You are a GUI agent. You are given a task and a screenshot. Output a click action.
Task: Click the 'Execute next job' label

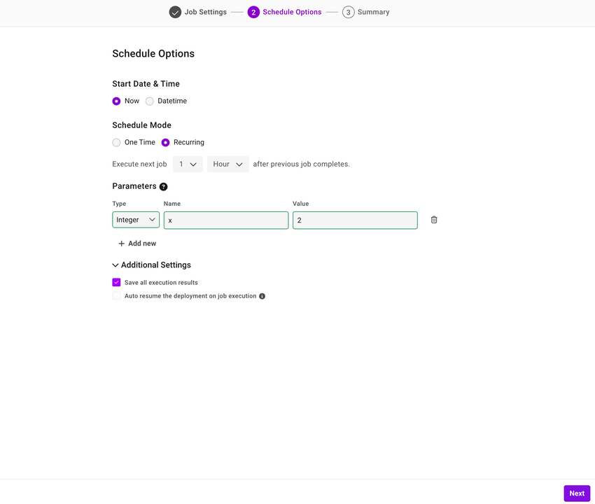click(139, 164)
